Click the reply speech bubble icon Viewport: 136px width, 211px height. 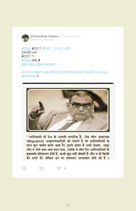(x=24, y=168)
